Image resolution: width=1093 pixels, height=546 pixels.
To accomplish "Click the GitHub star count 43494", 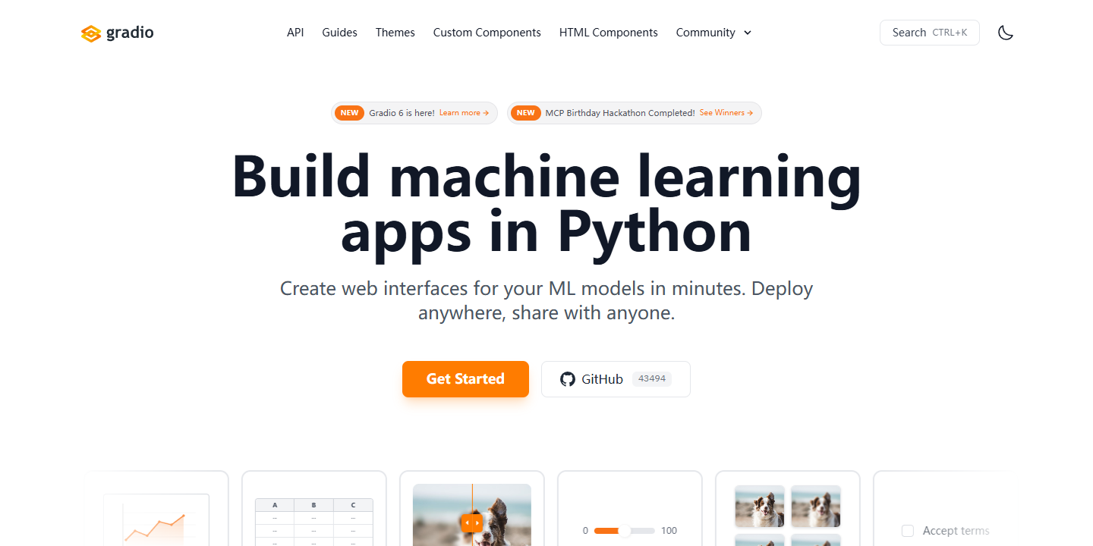I will point(652,379).
